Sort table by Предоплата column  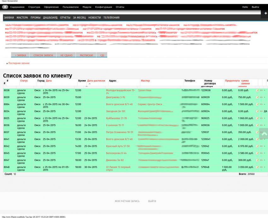tap(232, 81)
